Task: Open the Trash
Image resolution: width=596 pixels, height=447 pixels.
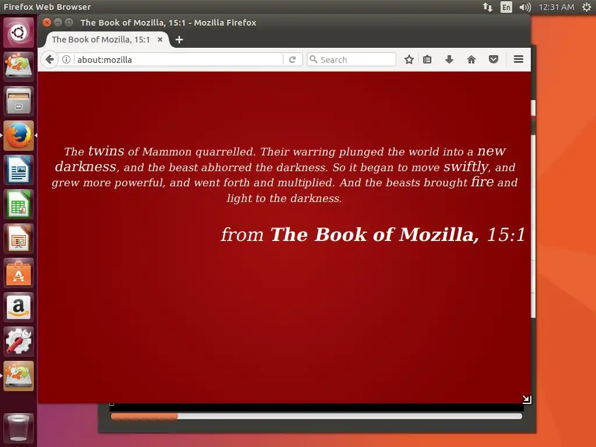Action: (19, 428)
